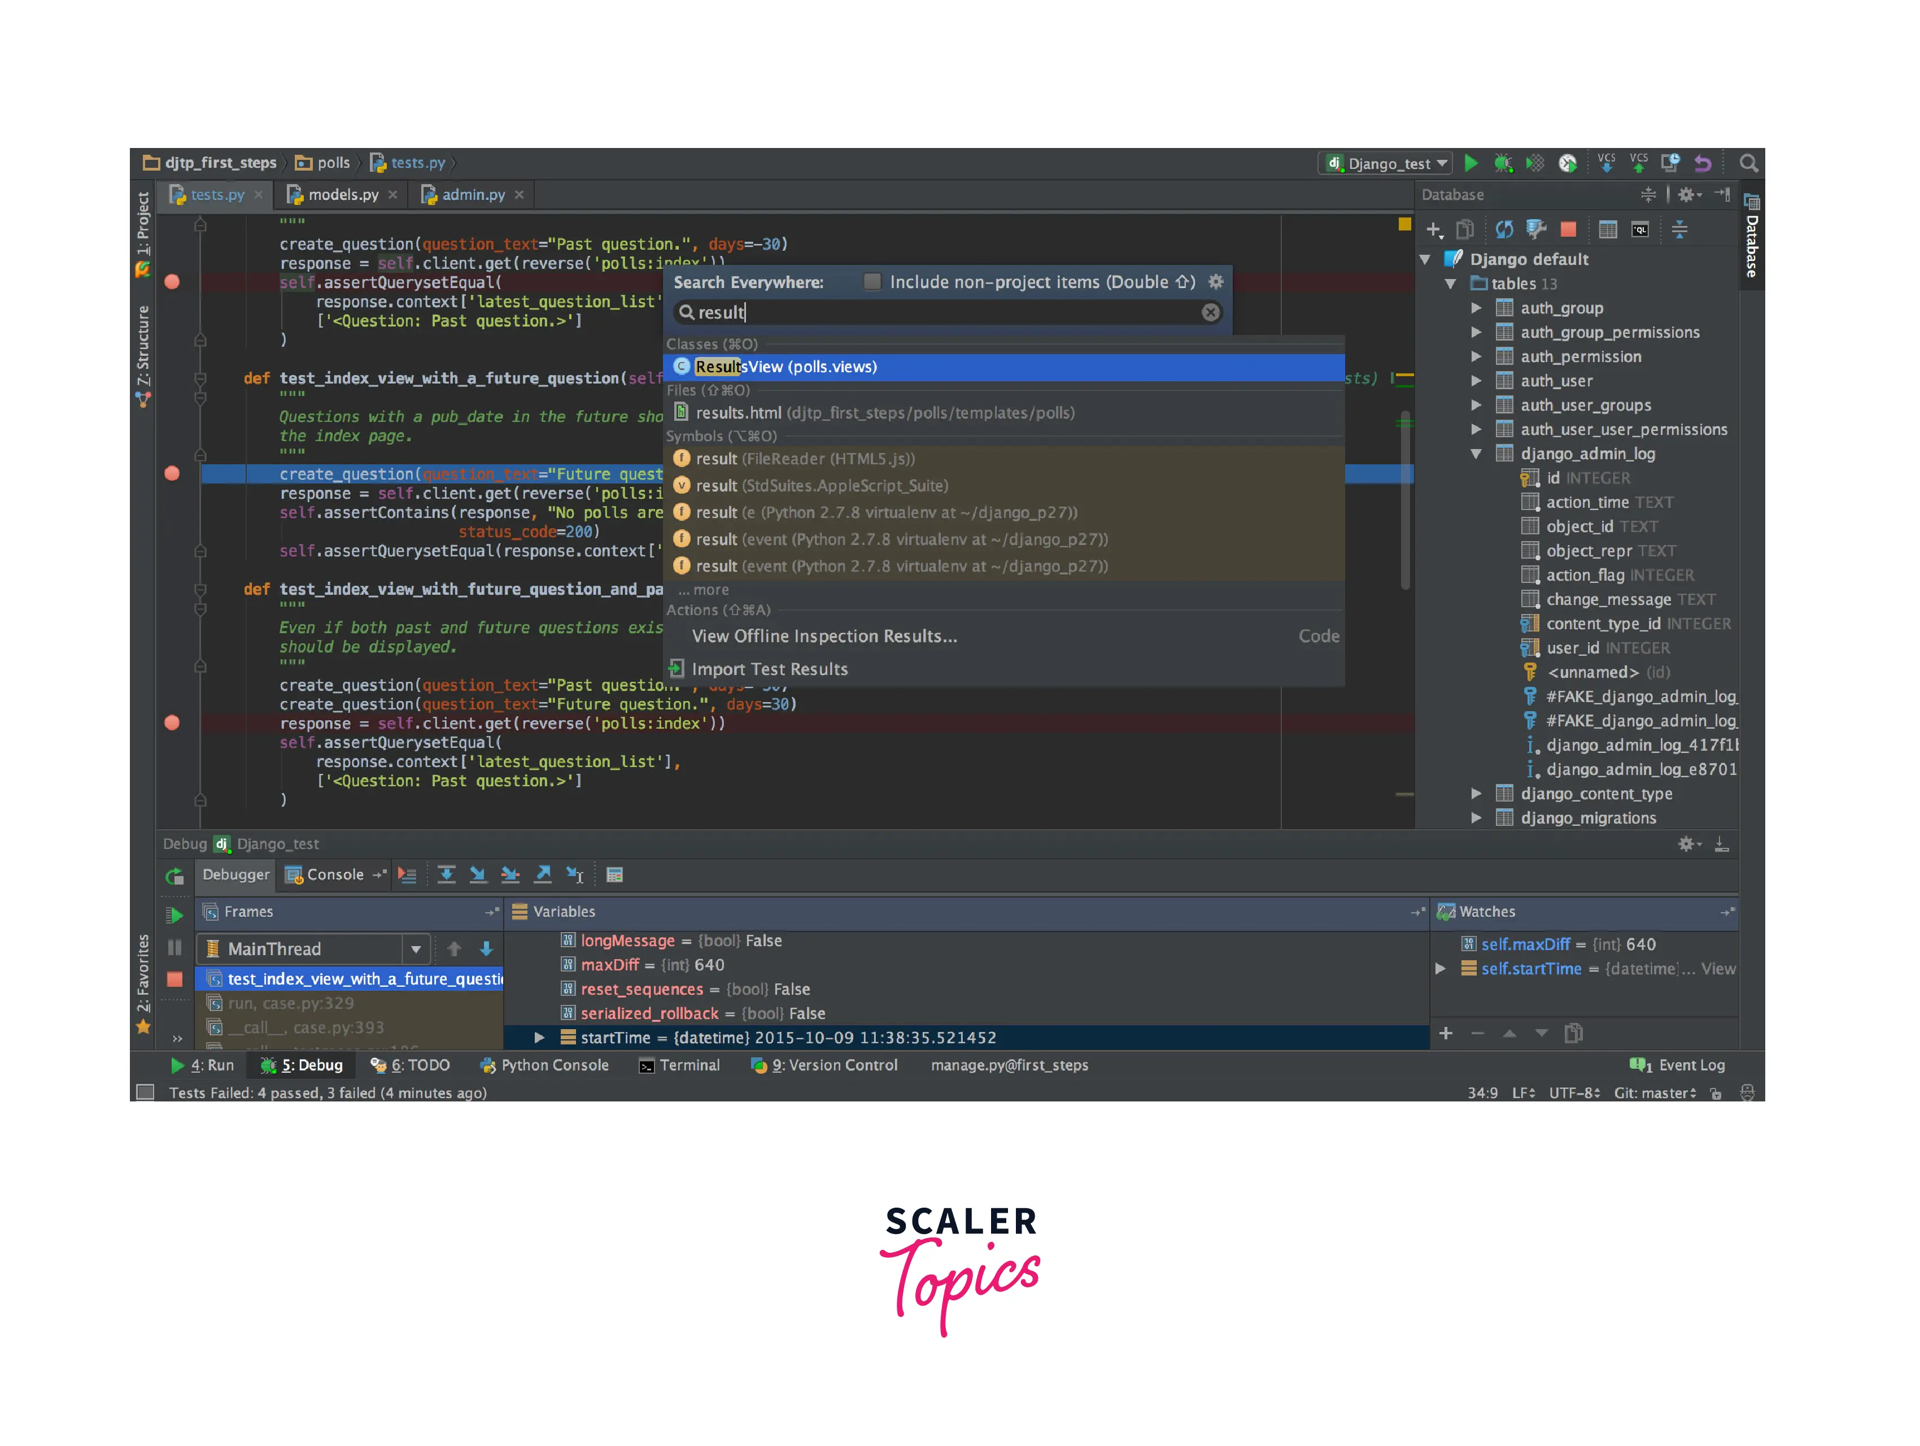Image resolution: width=1920 pixels, height=1446 pixels.
Task: Collapse the django_admin_log table node
Action: (1476, 454)
